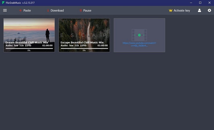Screen dimensions: 214x130
Task: Click progress bar on Dream Beautiful mix
Action: coord(29,48)
